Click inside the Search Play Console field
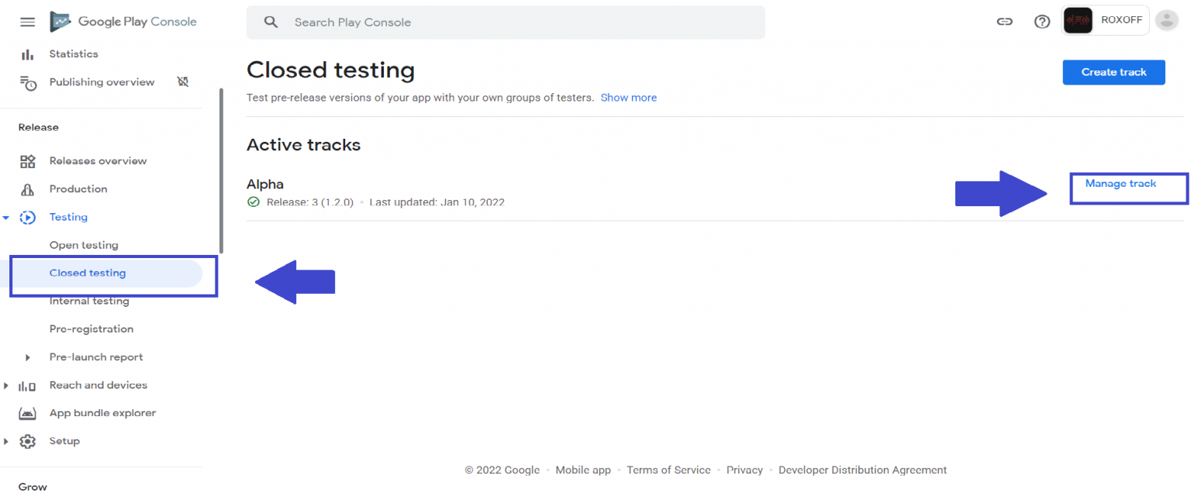This screenshot has height=503, width=1191. 504,22
